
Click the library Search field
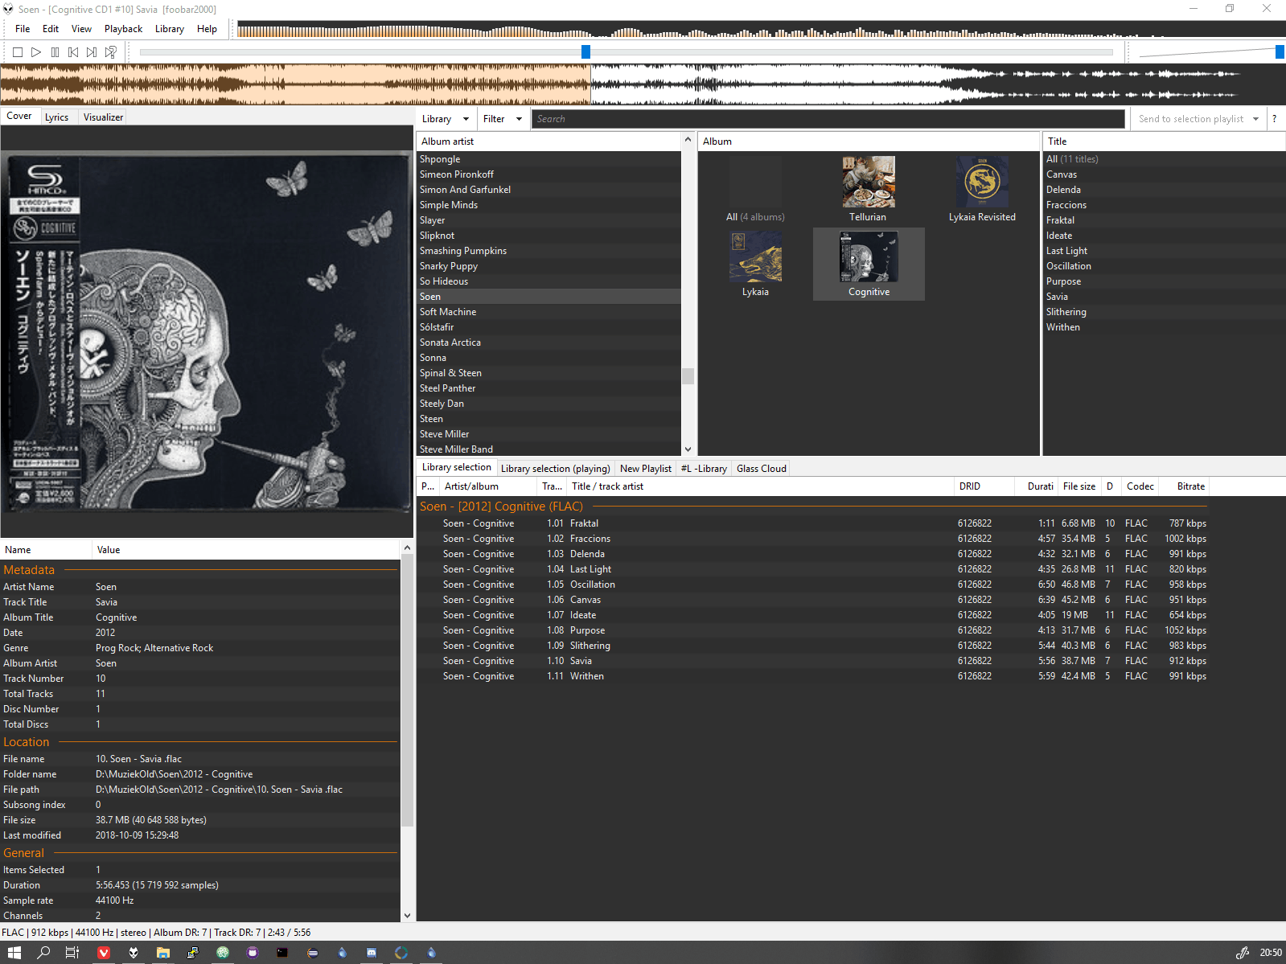828,119
